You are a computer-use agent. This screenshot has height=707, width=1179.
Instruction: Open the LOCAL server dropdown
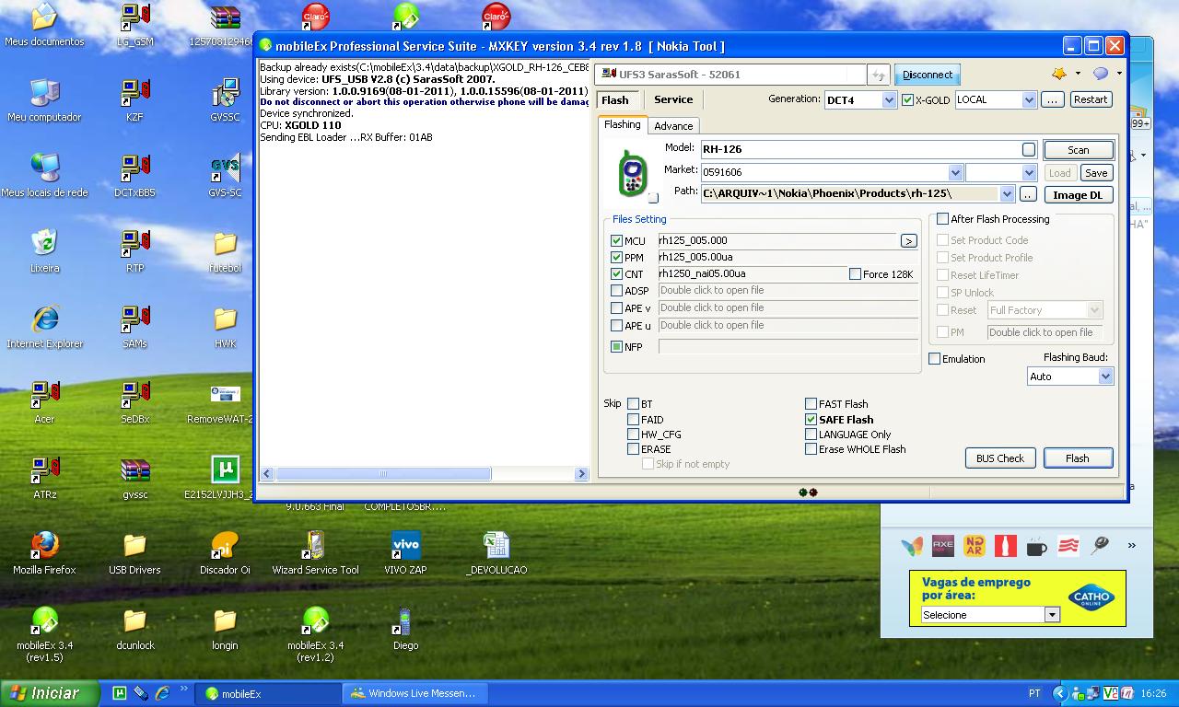point(1029,99)
